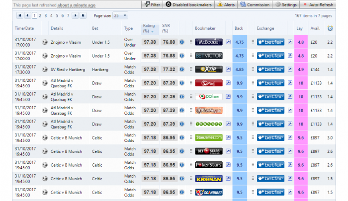This screenshot has width=348, height=201.
Task: Go to next page arrow
Action: [75, 15]
